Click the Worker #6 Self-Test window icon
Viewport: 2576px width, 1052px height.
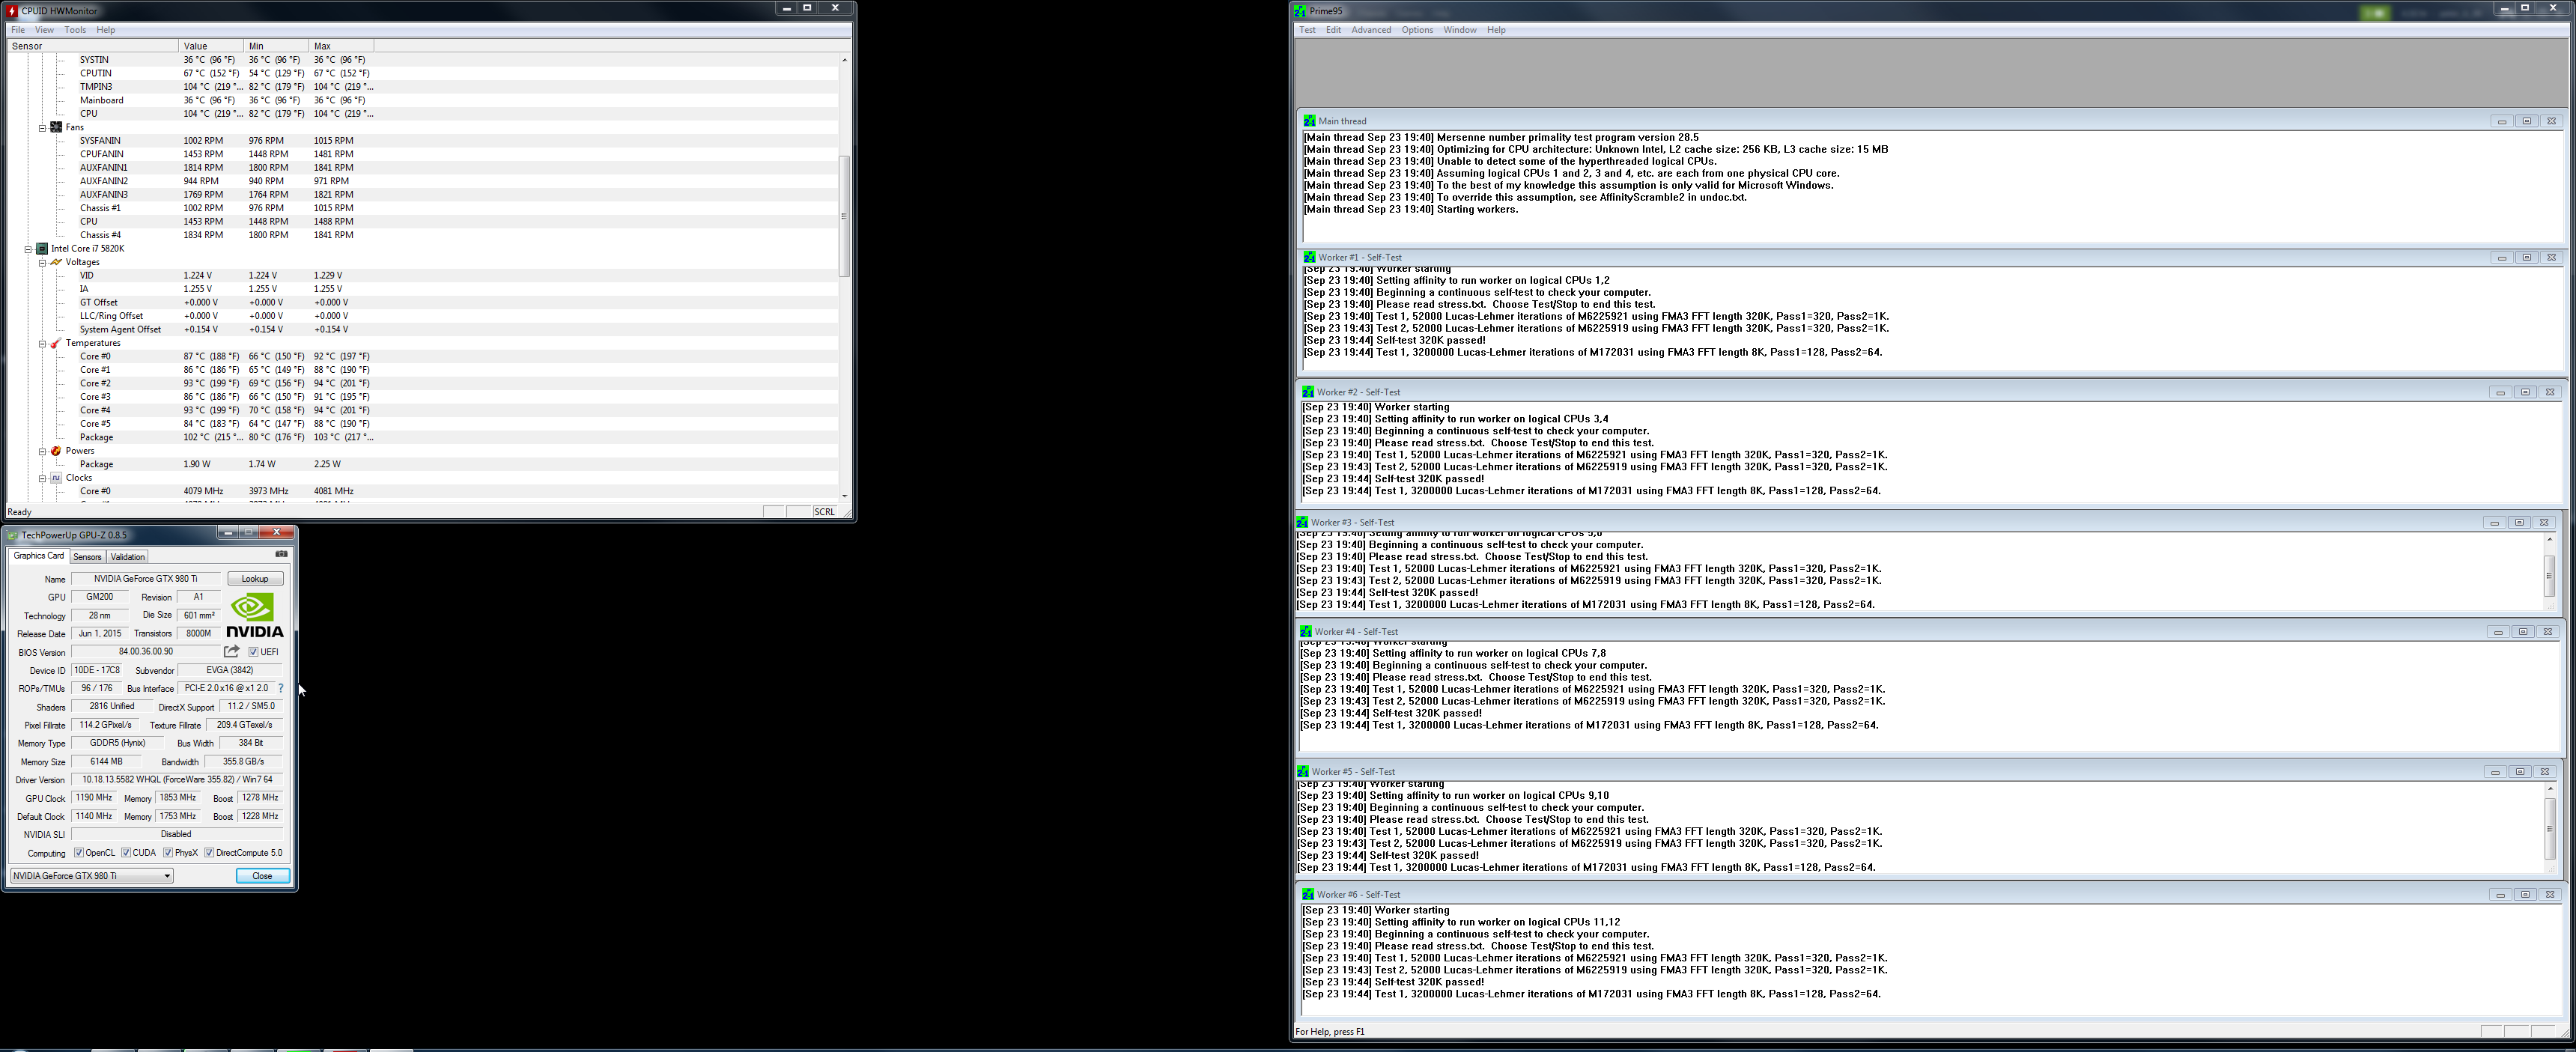(x=1308, y=895)
